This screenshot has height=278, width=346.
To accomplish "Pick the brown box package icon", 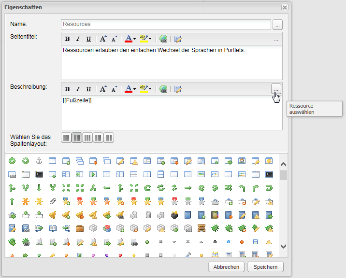I will pos(80,228).
